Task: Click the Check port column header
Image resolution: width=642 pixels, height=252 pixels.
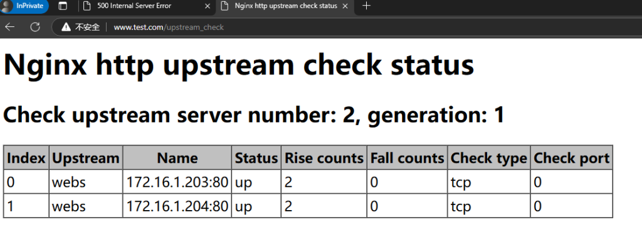Action: click(571, 158)
